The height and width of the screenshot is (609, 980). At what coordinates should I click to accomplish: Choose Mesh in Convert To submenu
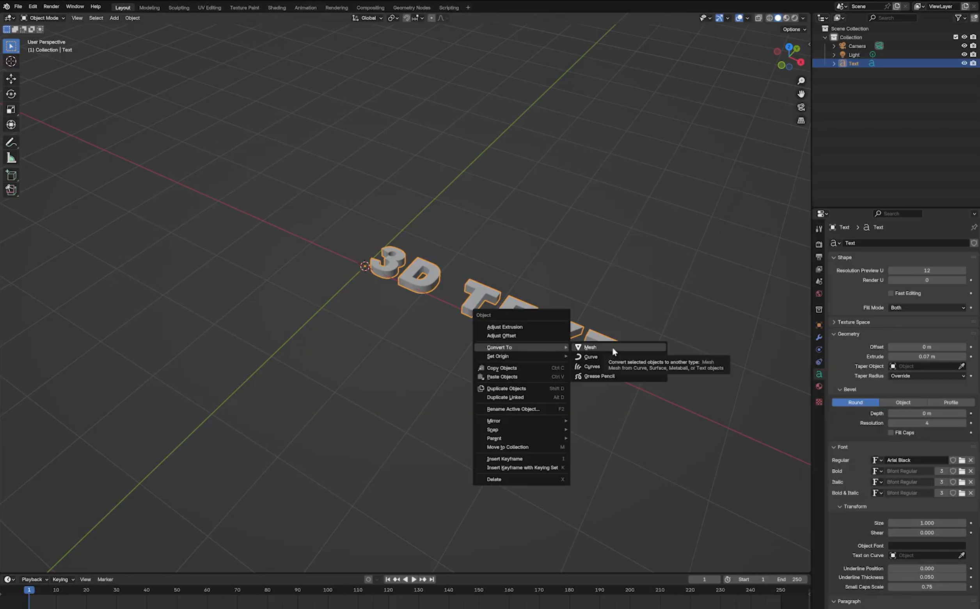pyautogui.click(x=618, y=347)
